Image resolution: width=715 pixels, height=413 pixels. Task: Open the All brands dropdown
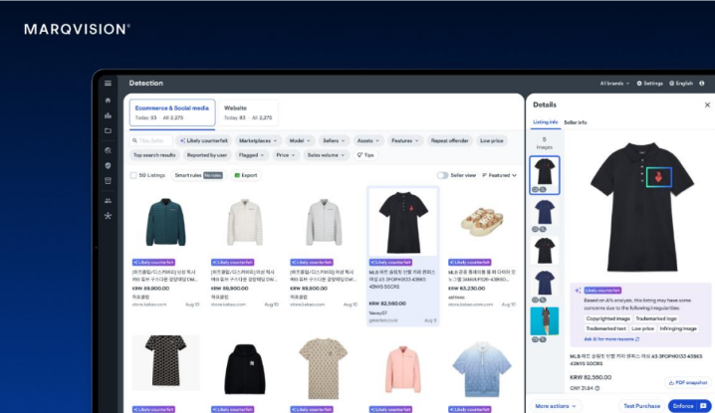click(614, 84)
